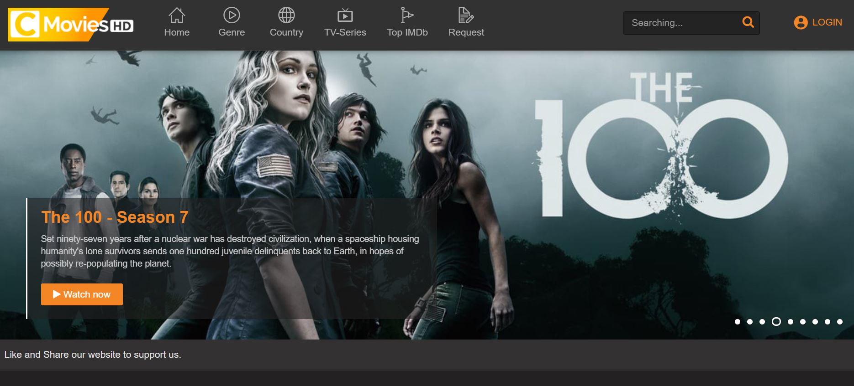Open the Top IMDb flag icon

[x=407, y=15]
